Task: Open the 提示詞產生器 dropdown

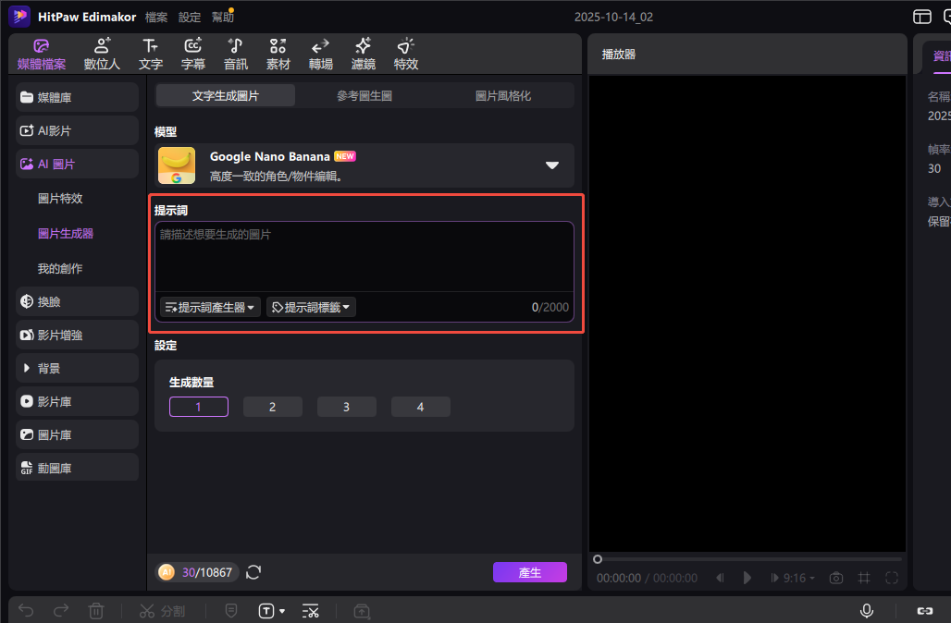Action: 210,307
